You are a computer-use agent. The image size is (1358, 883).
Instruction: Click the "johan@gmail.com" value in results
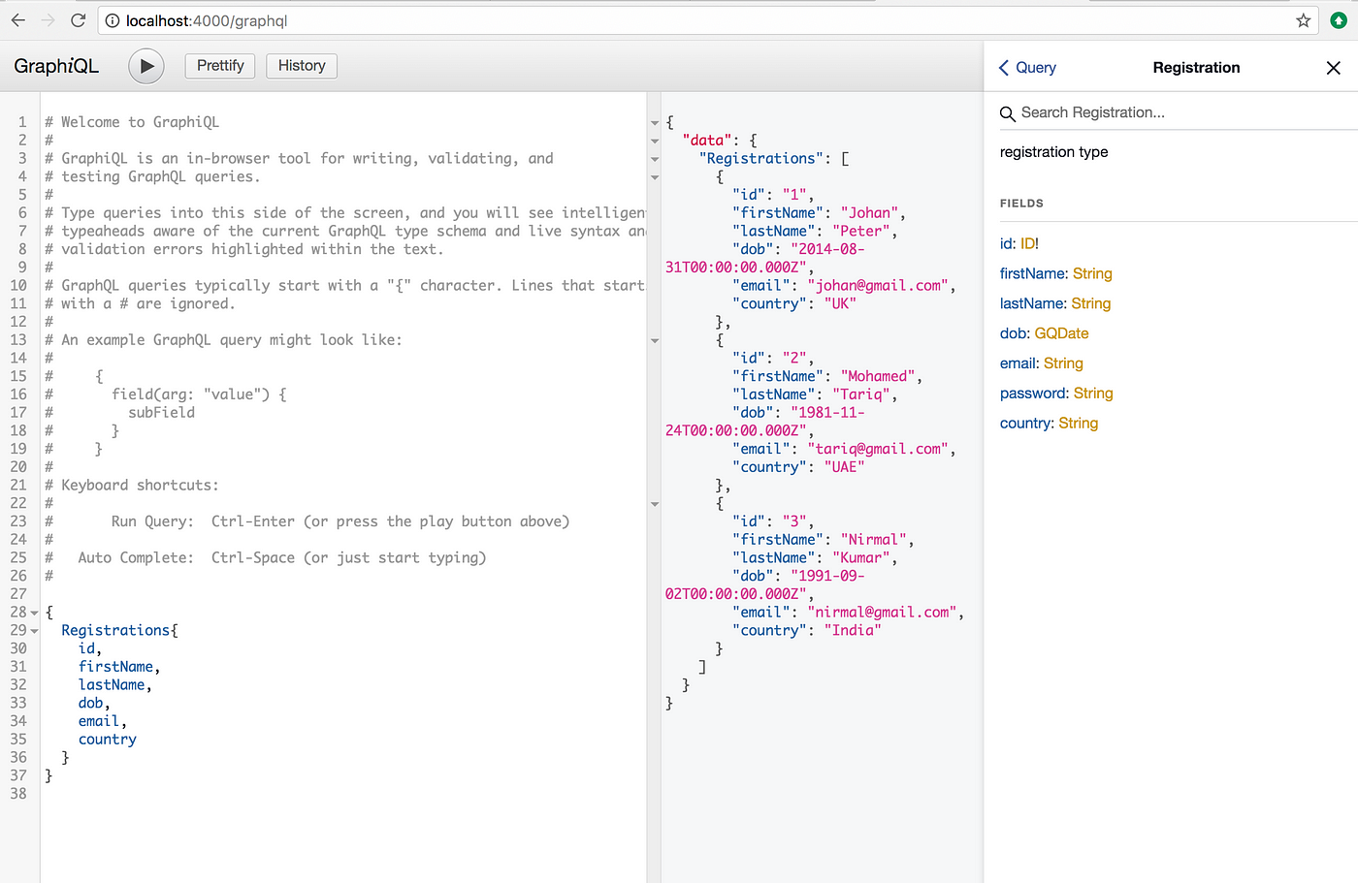[878, 285]
